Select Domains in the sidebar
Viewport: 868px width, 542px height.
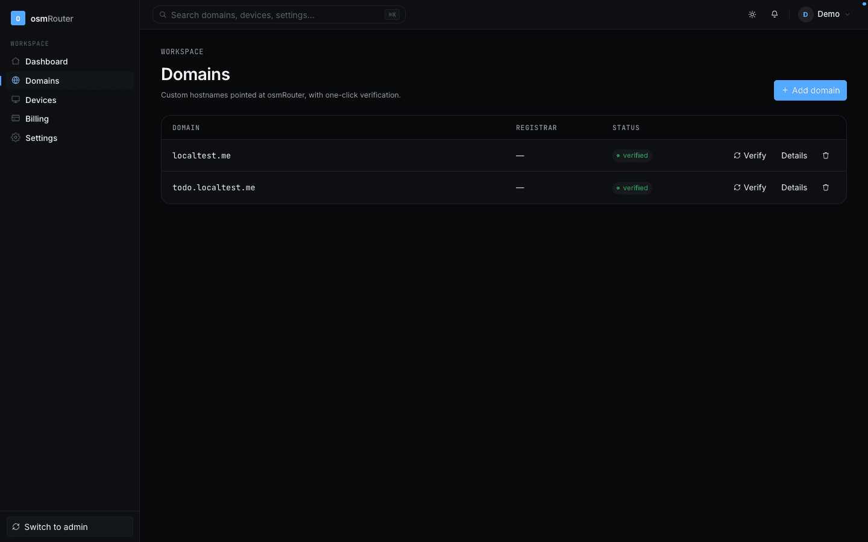point(70,81)
